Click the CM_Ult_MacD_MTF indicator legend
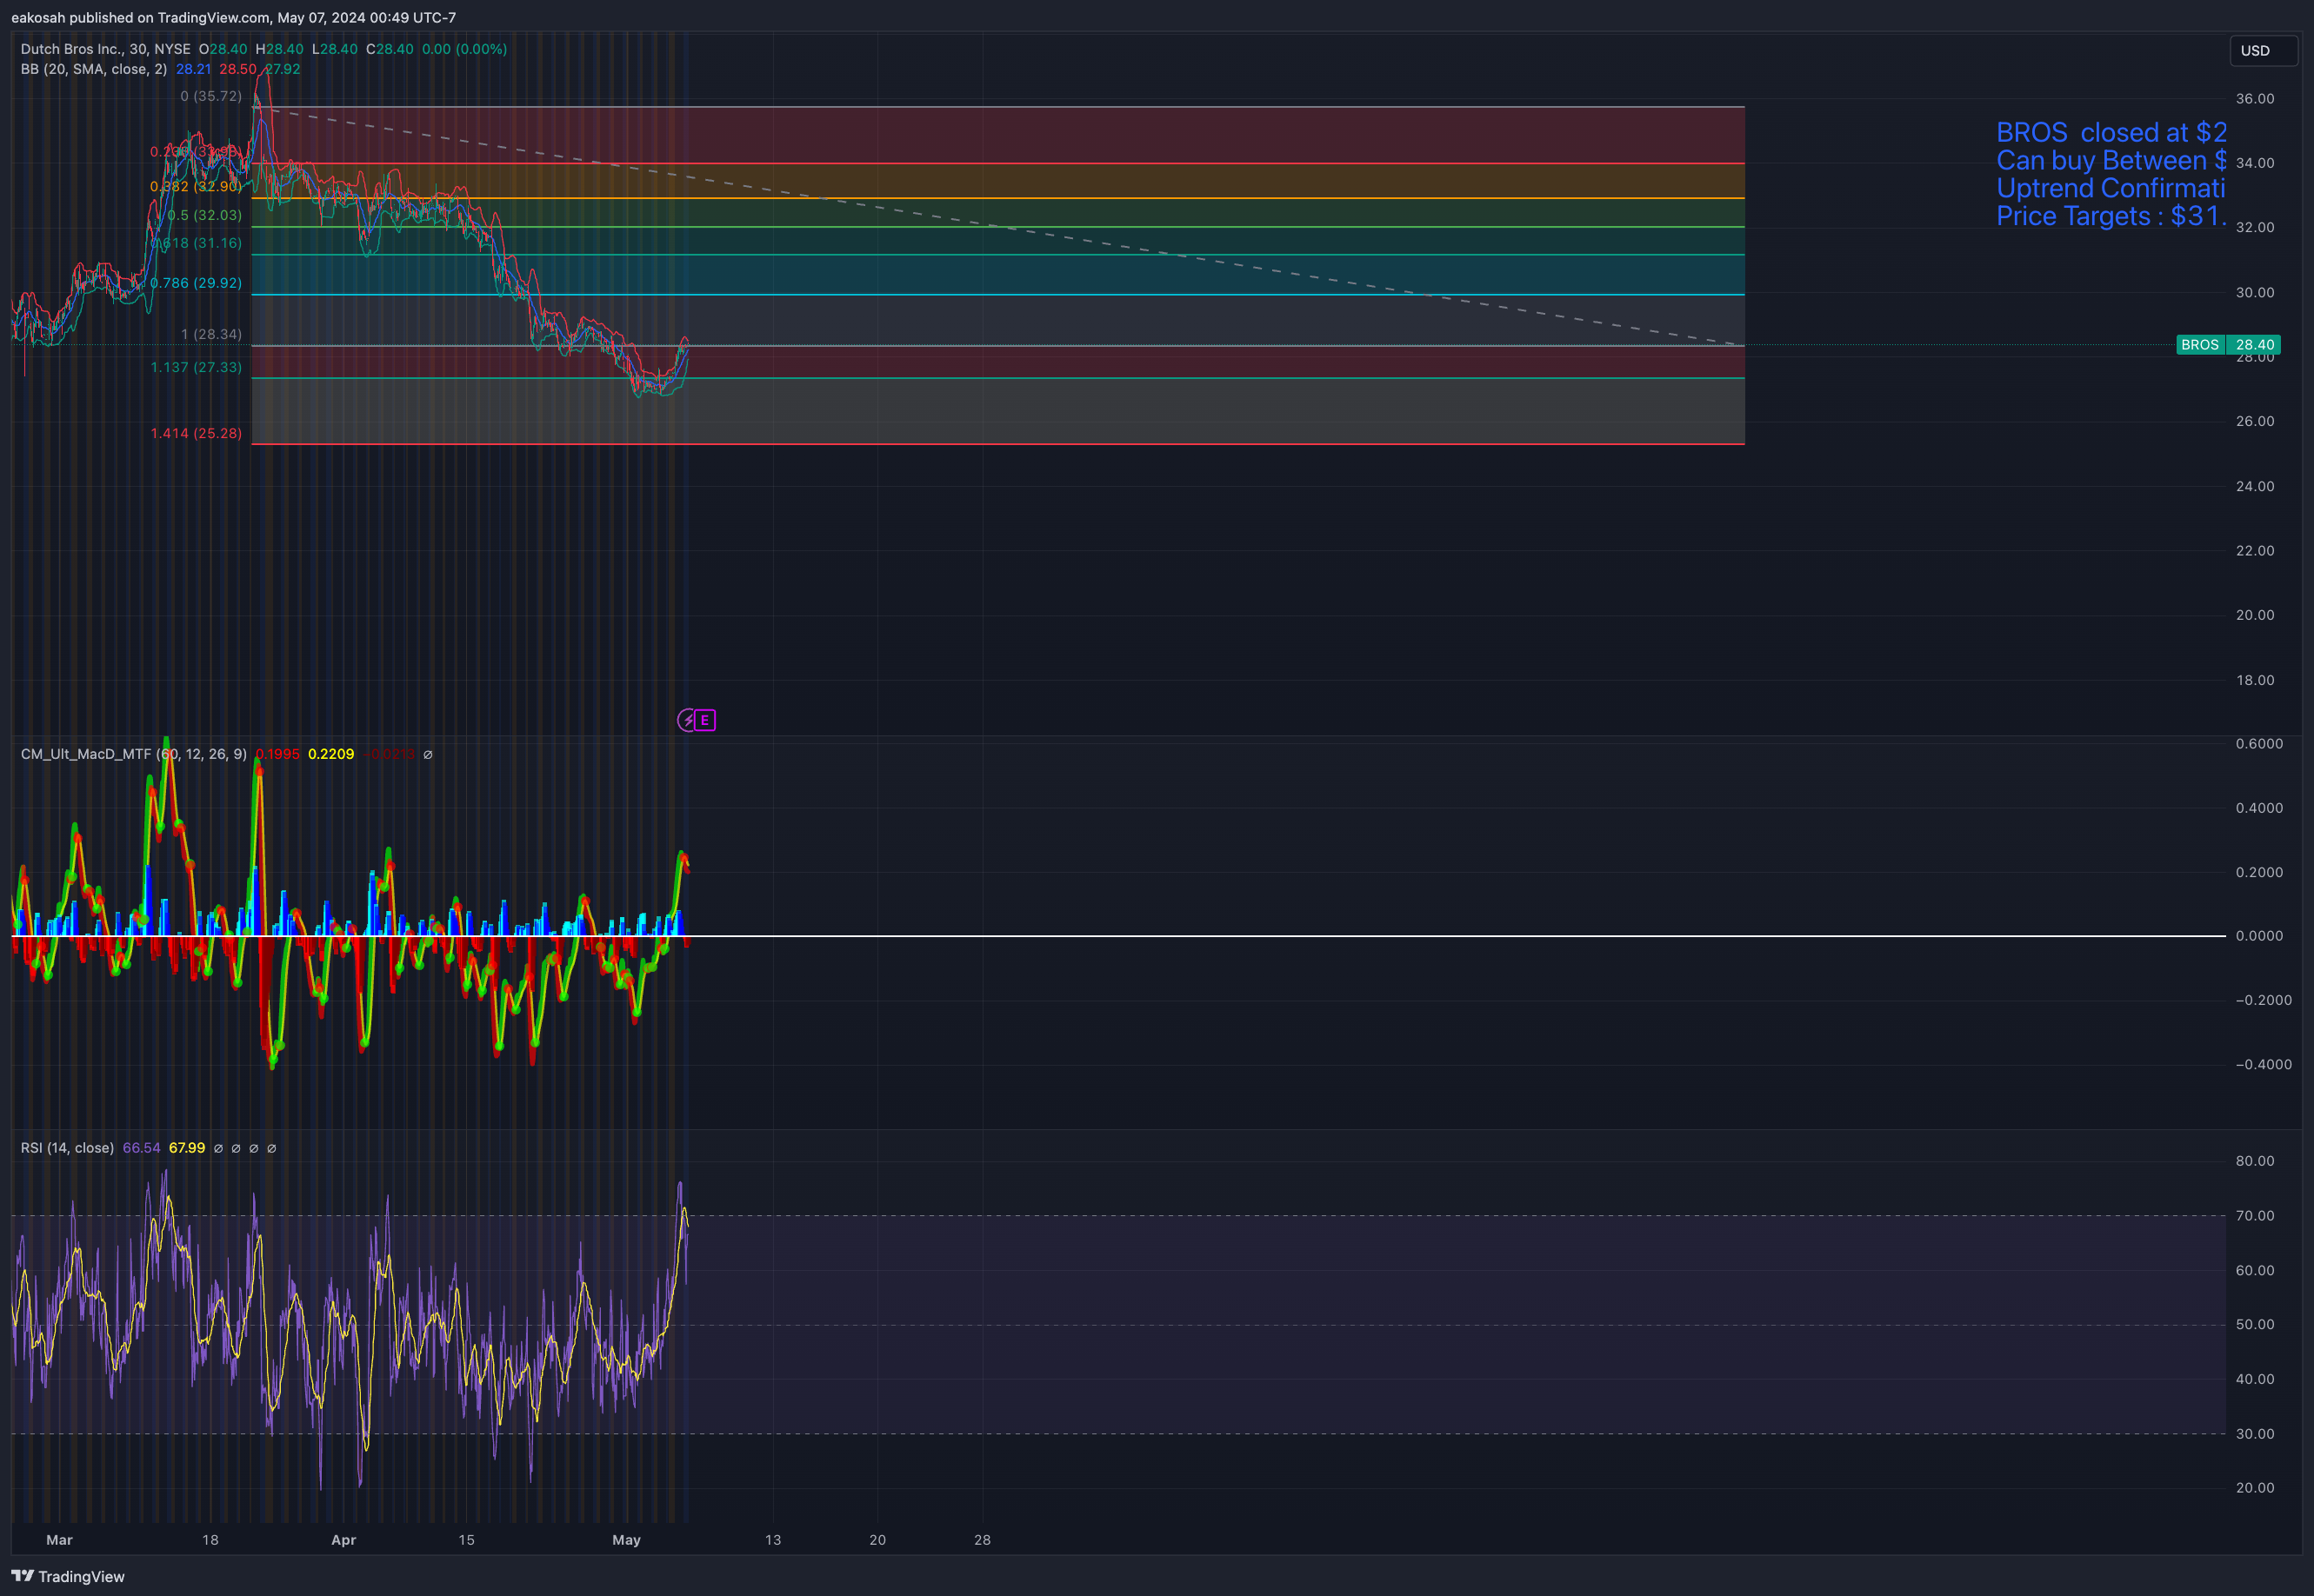The height and width of the screenshot is (1596, 2314). pos(134,754)
